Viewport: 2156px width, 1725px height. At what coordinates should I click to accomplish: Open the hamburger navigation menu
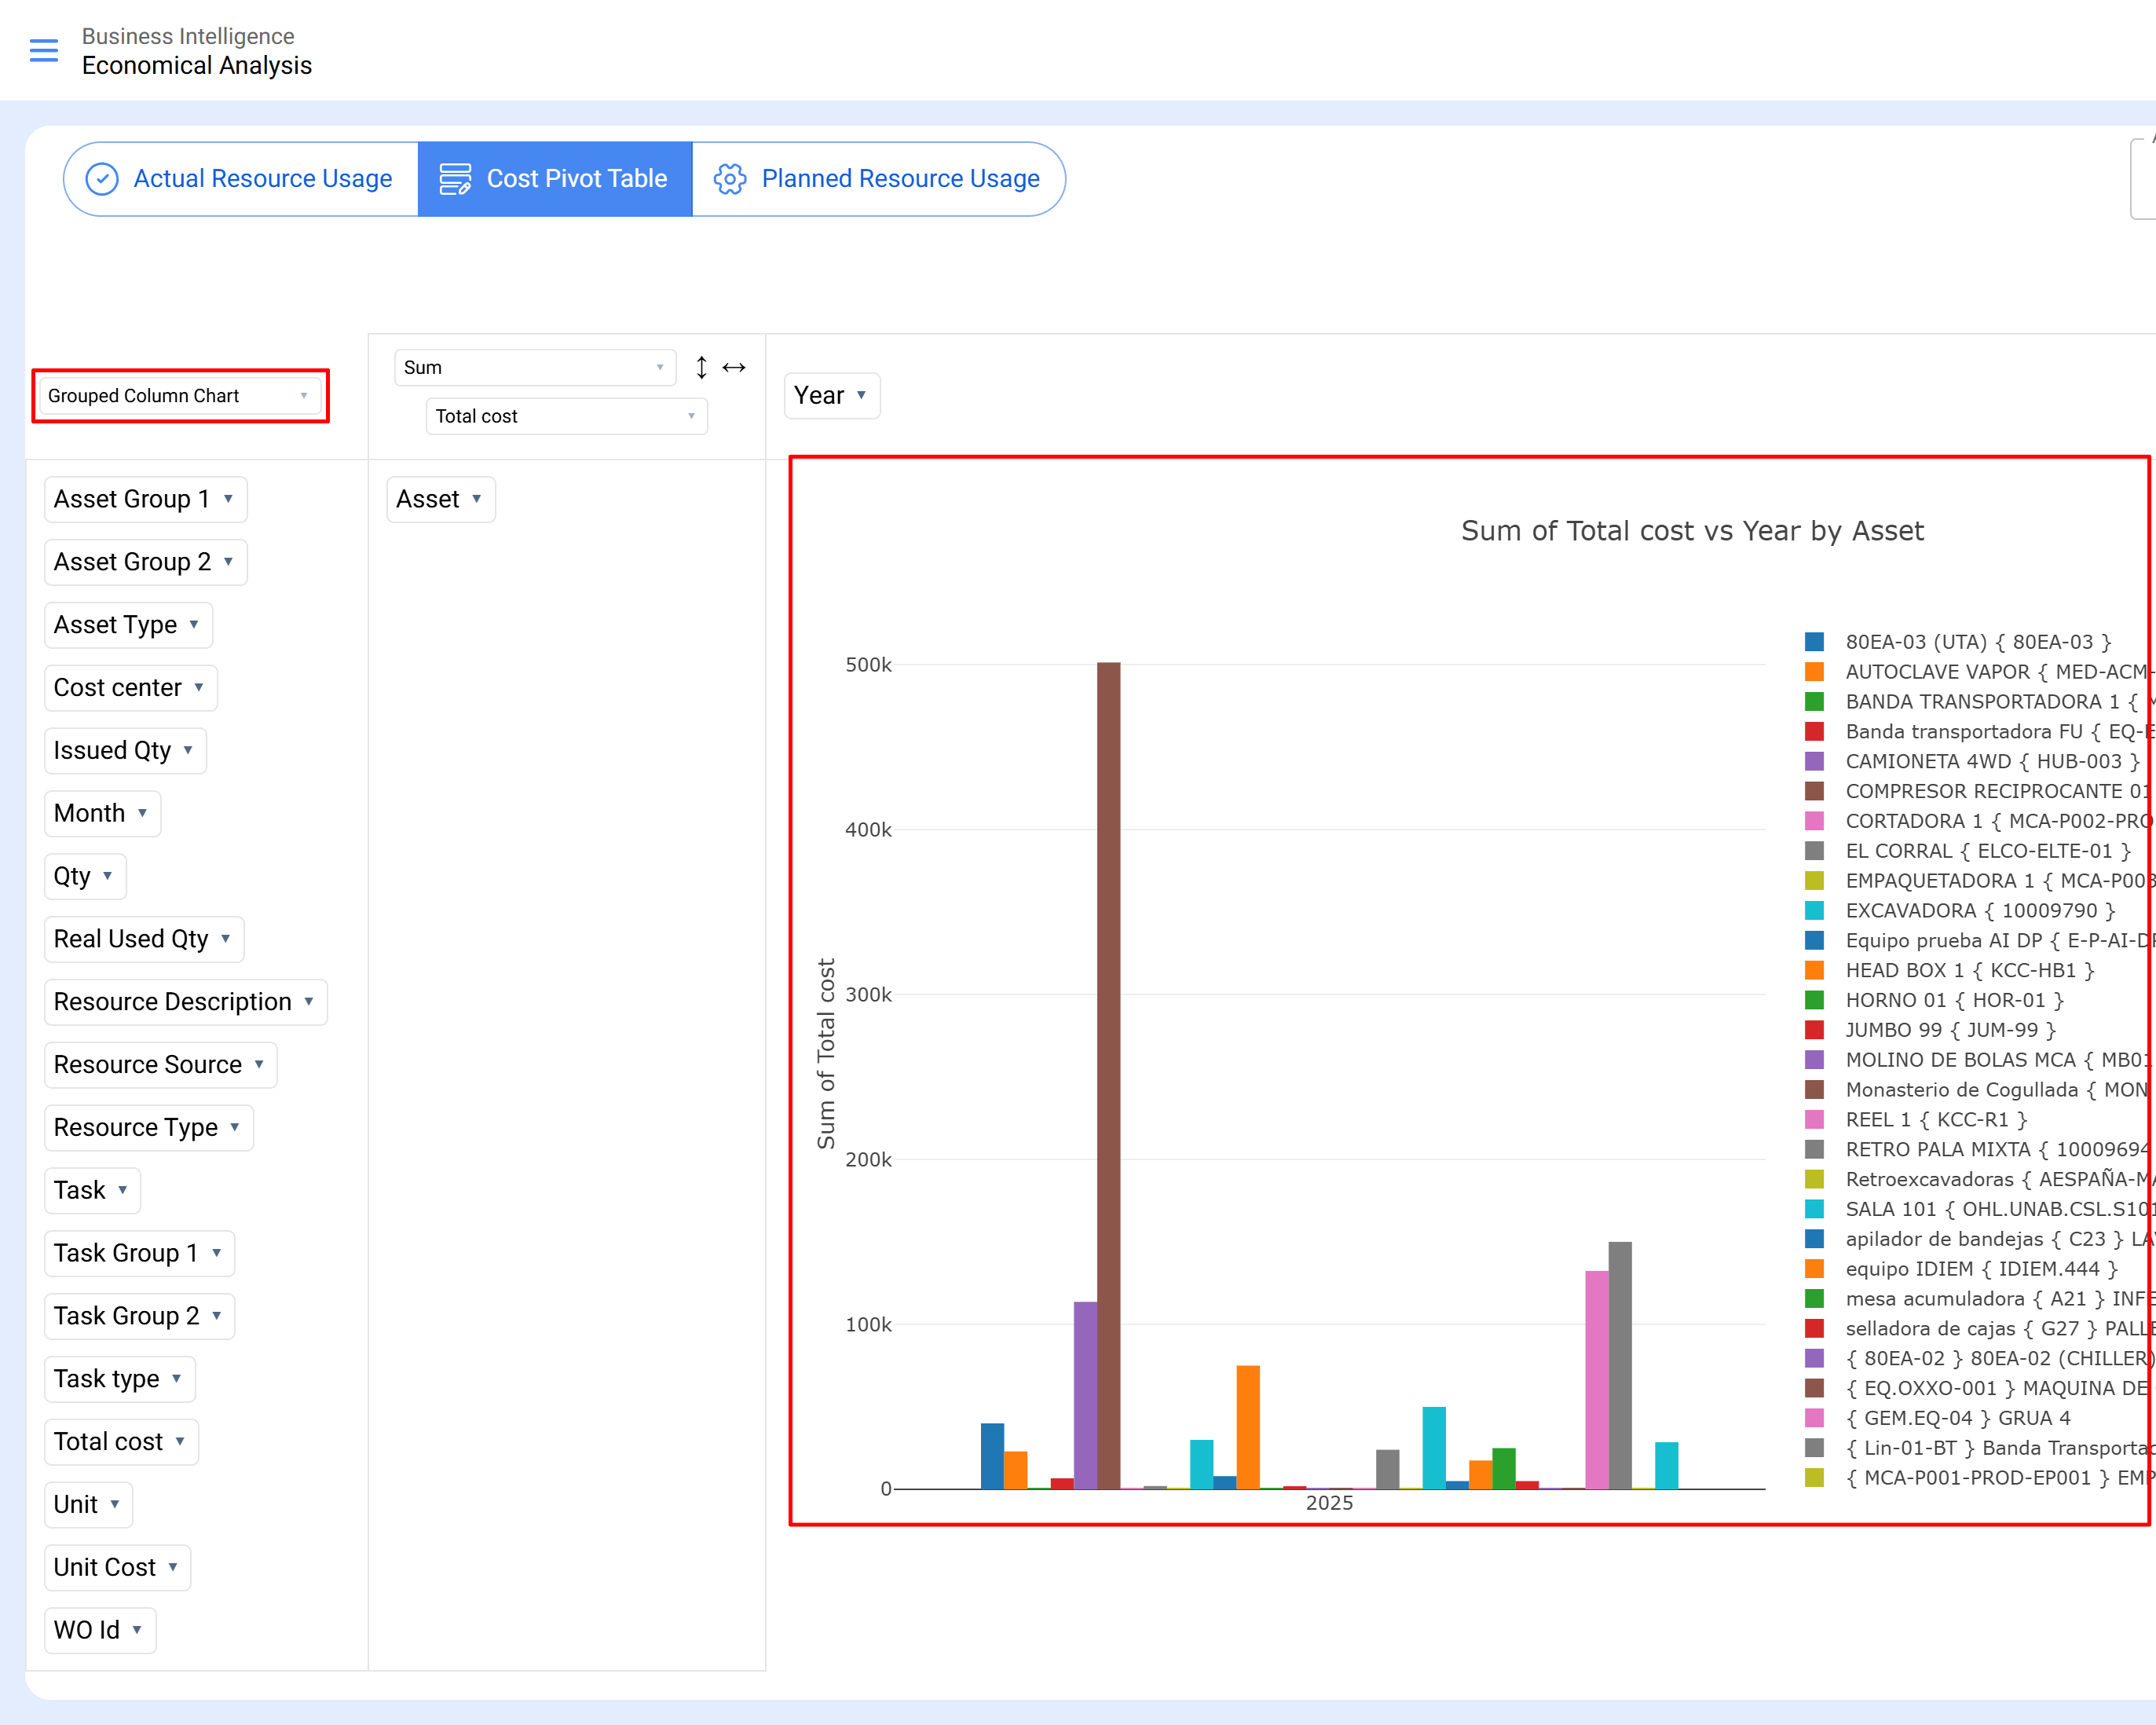pos(44,50)
